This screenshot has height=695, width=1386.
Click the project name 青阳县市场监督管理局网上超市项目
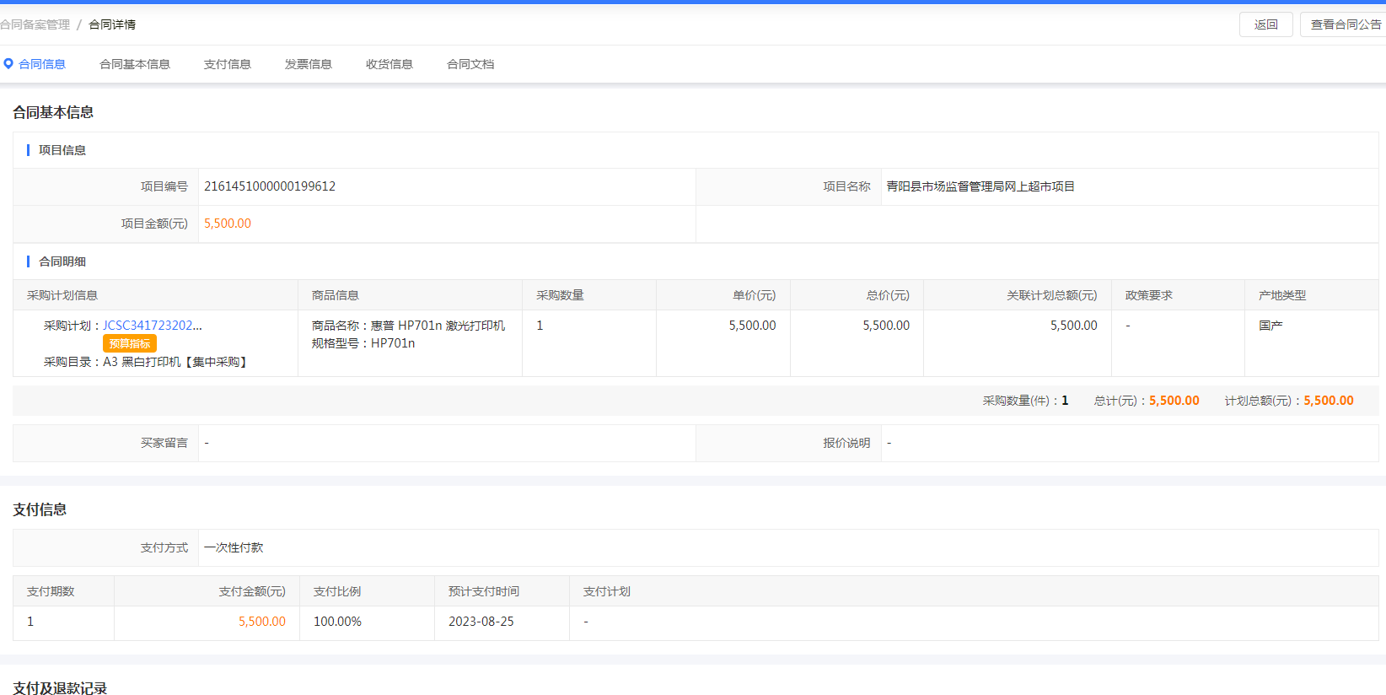[980, 186]
